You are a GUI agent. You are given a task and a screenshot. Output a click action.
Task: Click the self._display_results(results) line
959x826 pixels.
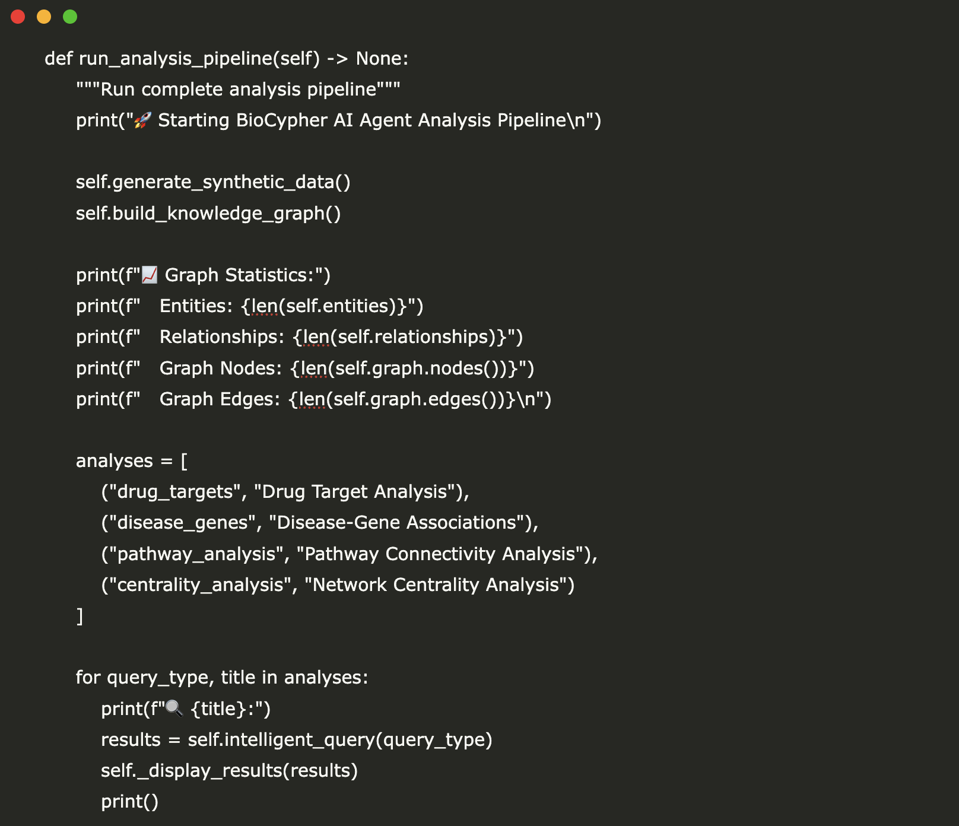click(x=229, y=771)
